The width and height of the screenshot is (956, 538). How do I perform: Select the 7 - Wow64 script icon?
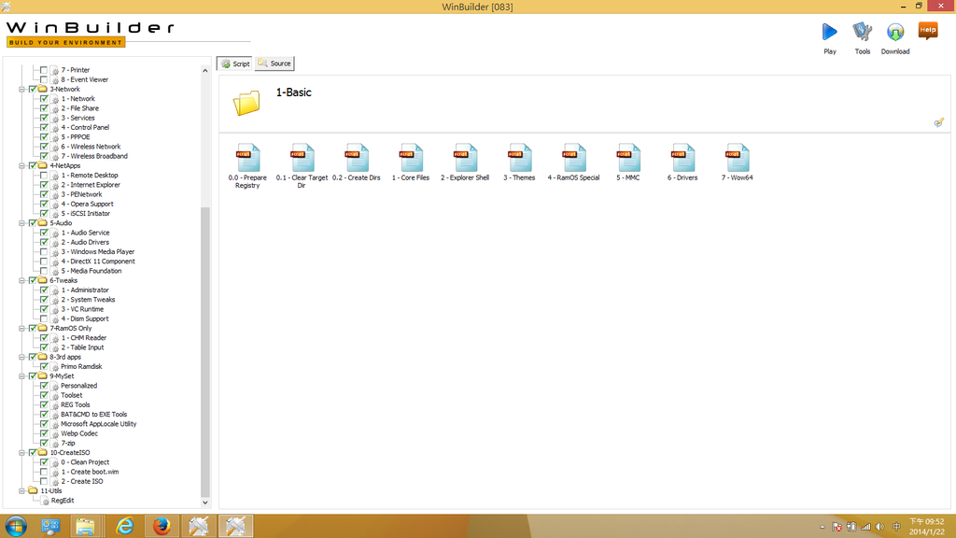tap(738, 158)
